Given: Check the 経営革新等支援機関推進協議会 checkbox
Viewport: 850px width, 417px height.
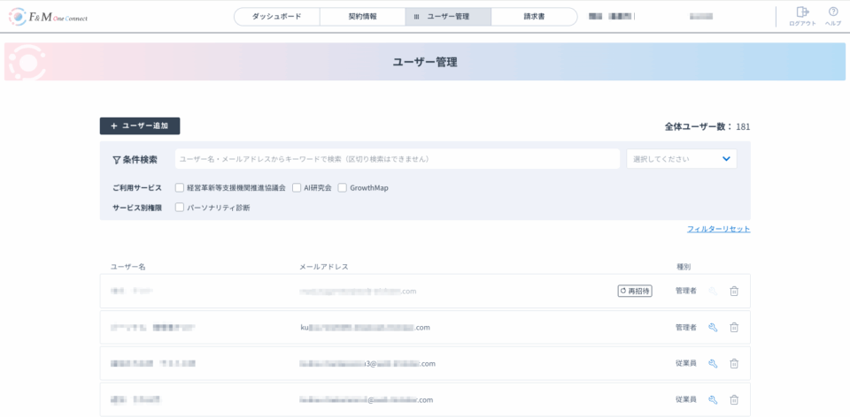Looking at the screenshot, I should pos(180,188).
